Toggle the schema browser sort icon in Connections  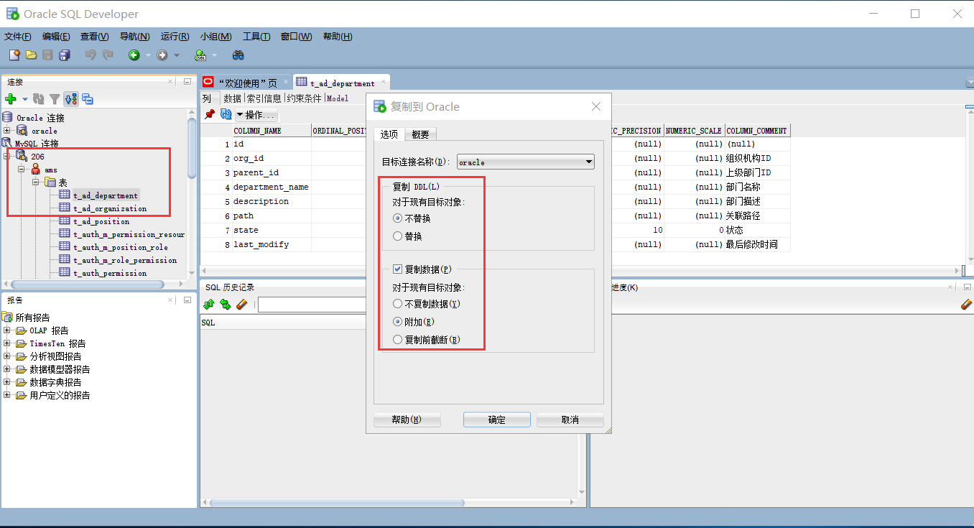pyautogui.click(x=70, y=99)
